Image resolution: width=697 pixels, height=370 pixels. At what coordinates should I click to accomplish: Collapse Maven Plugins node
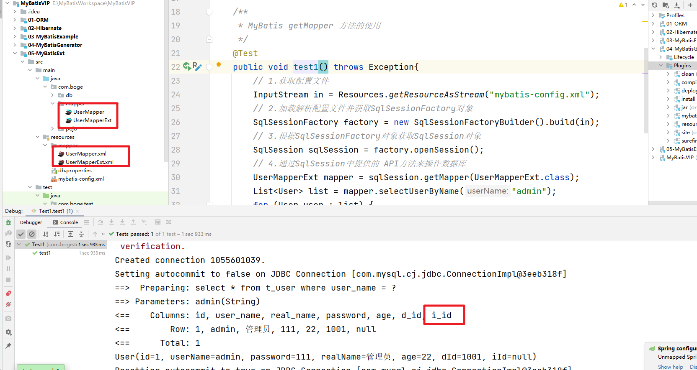(x=661, y=66)
